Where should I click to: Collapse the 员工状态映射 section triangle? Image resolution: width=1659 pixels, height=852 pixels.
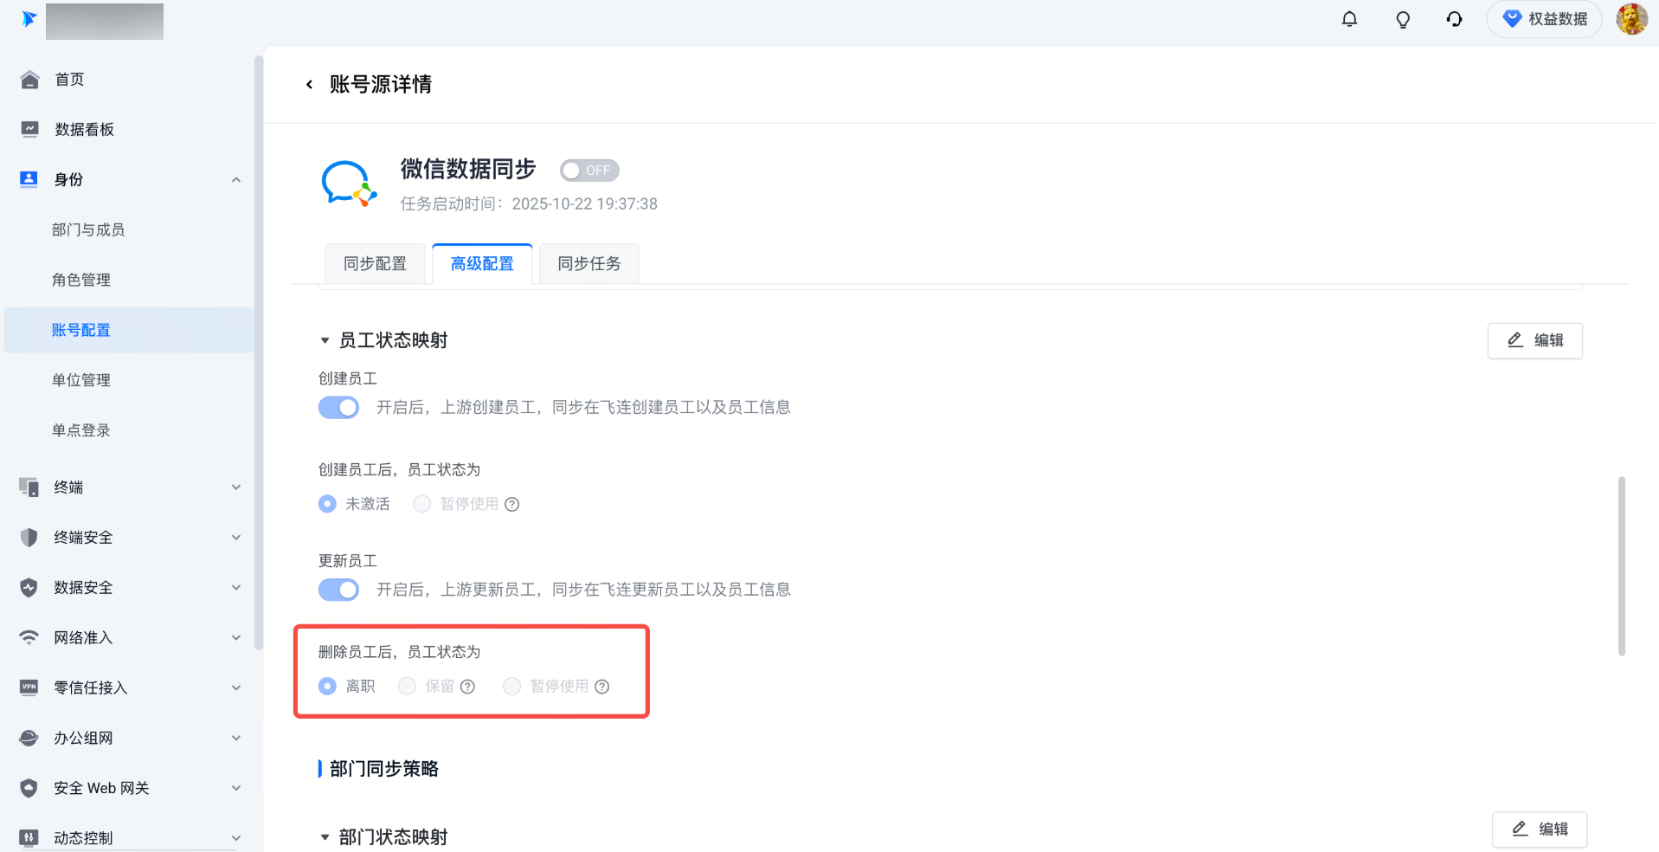coord(325,341)
